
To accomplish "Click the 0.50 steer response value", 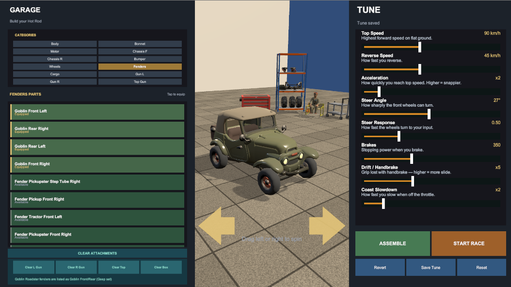I will (x=496, y=123).
